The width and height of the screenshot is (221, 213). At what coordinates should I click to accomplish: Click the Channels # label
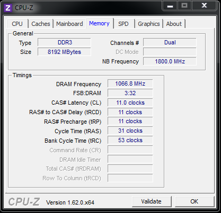pyautogui.click(x=125, y=43)
